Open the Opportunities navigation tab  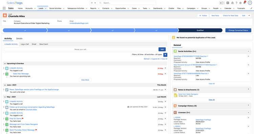coord(121,8)
